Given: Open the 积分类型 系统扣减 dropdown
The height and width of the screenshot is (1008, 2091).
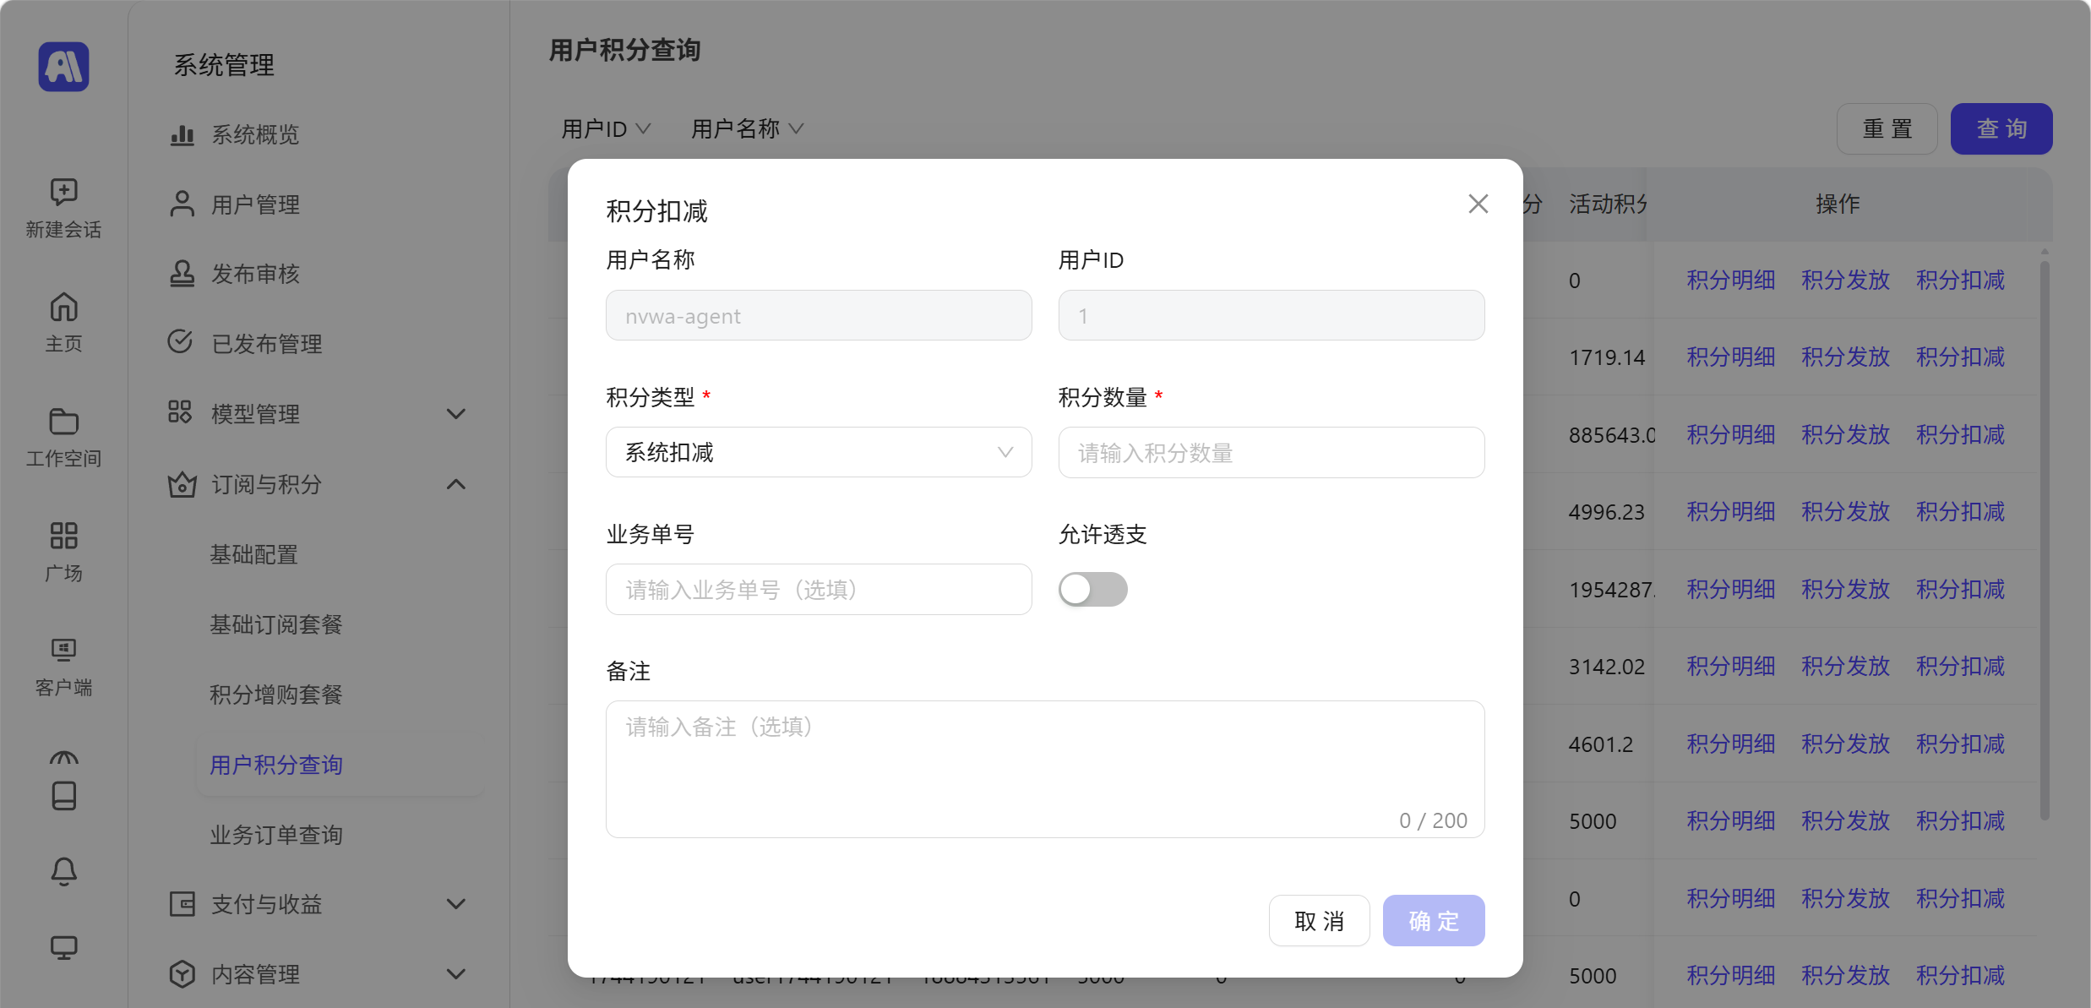Looking at the screenshot, I should pyautogui.click(x=819, y=452).
